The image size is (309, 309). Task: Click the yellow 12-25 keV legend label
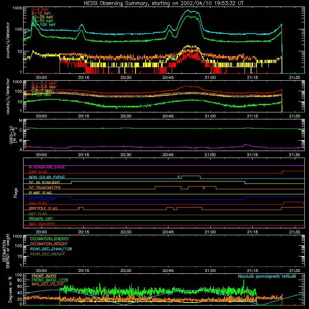tap(42, 17)
